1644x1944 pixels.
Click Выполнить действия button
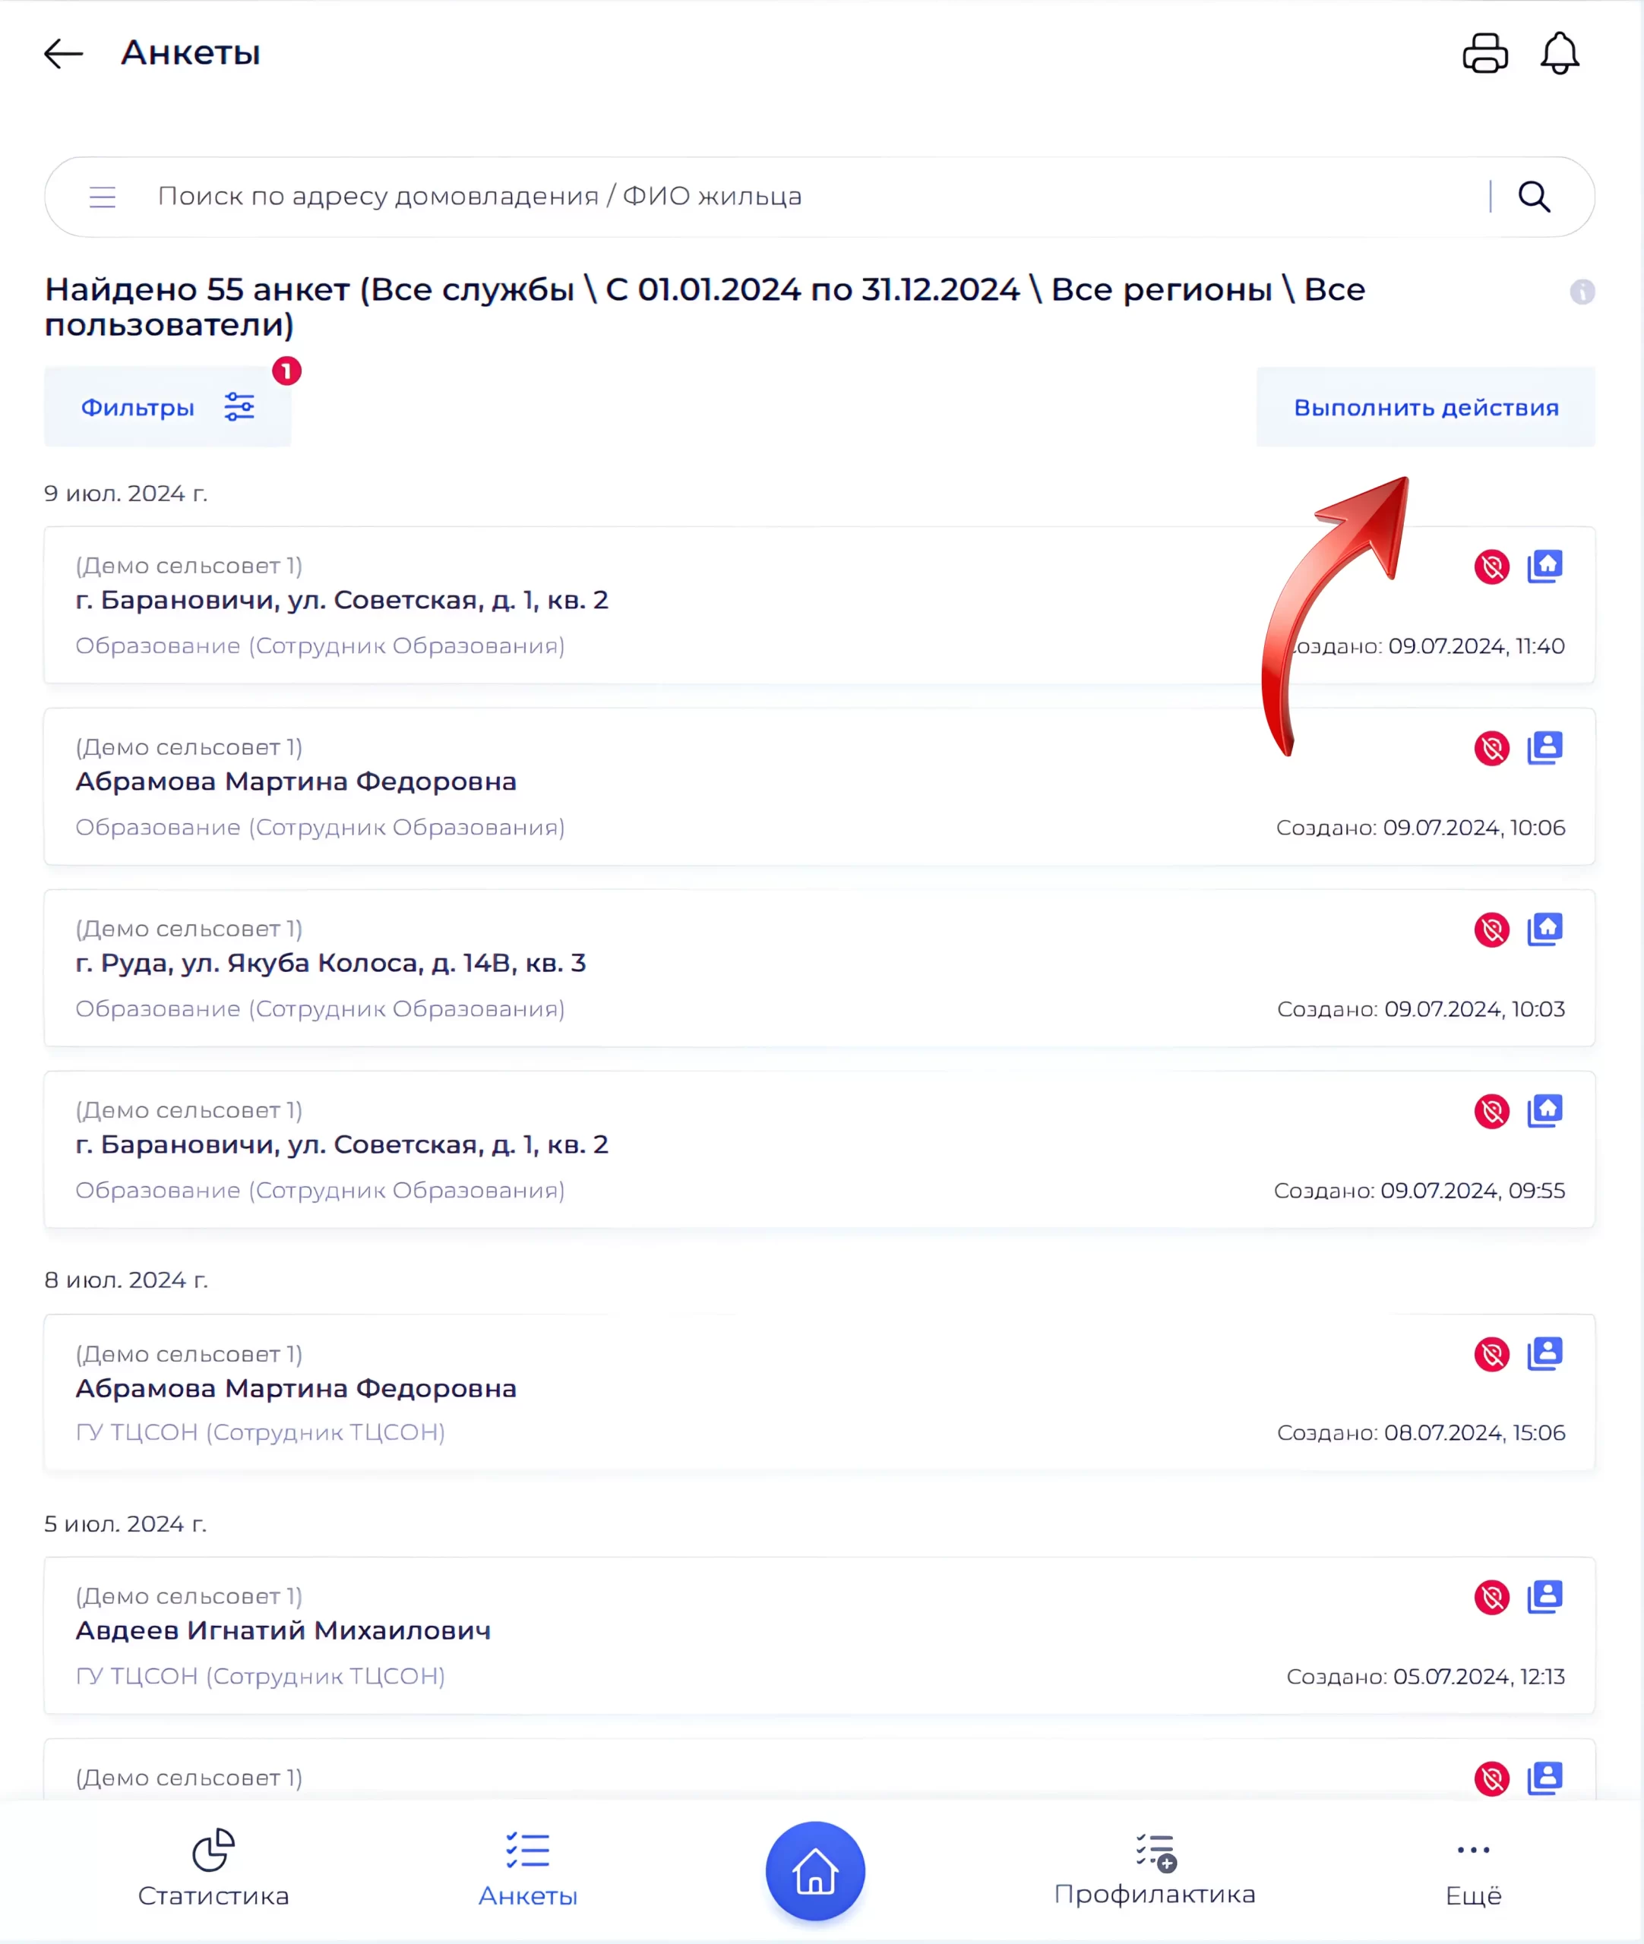pyautogui.click(x=1425, y=407)
